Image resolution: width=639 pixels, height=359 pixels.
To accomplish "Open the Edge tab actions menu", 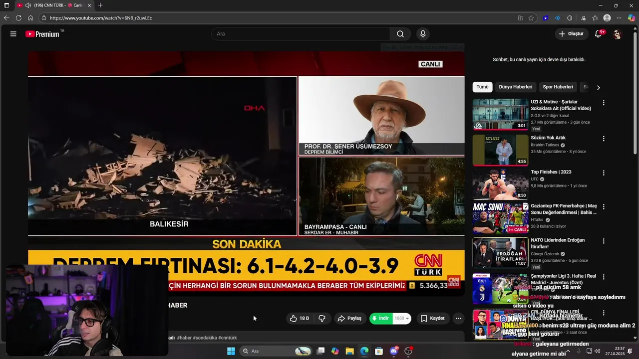I will pos(6,5).
